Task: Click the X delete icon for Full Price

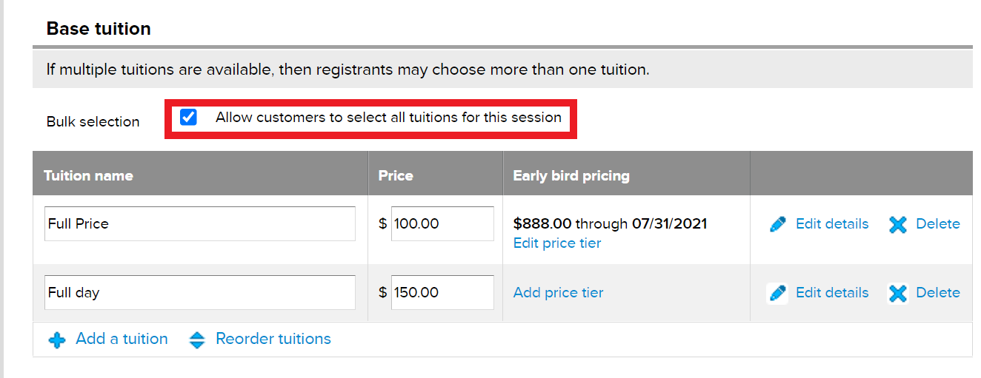Action: click(x=898, y=224)
